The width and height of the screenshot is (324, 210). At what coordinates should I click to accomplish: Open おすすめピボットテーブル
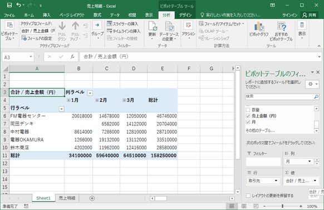click(281, 31)
